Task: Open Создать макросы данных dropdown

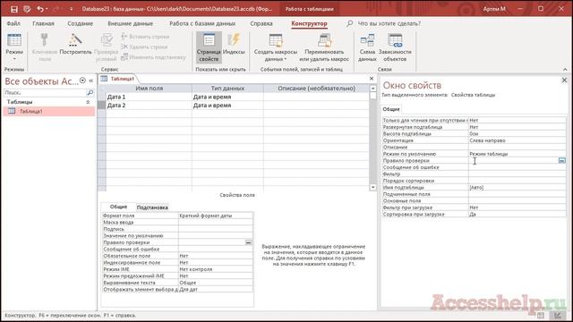Action: (x=275, y=47)
